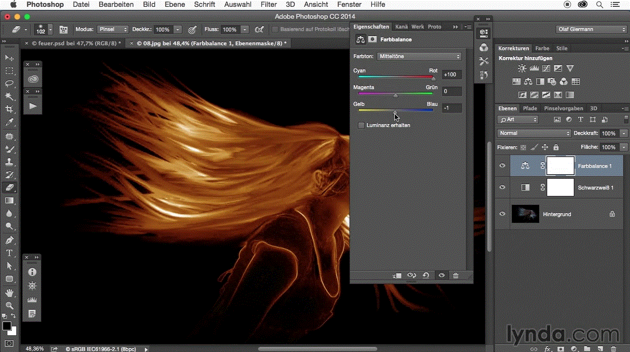Enable Luminanz erhalten checkbox
This screenshot has width=630, height=352.
coord(361,126)
